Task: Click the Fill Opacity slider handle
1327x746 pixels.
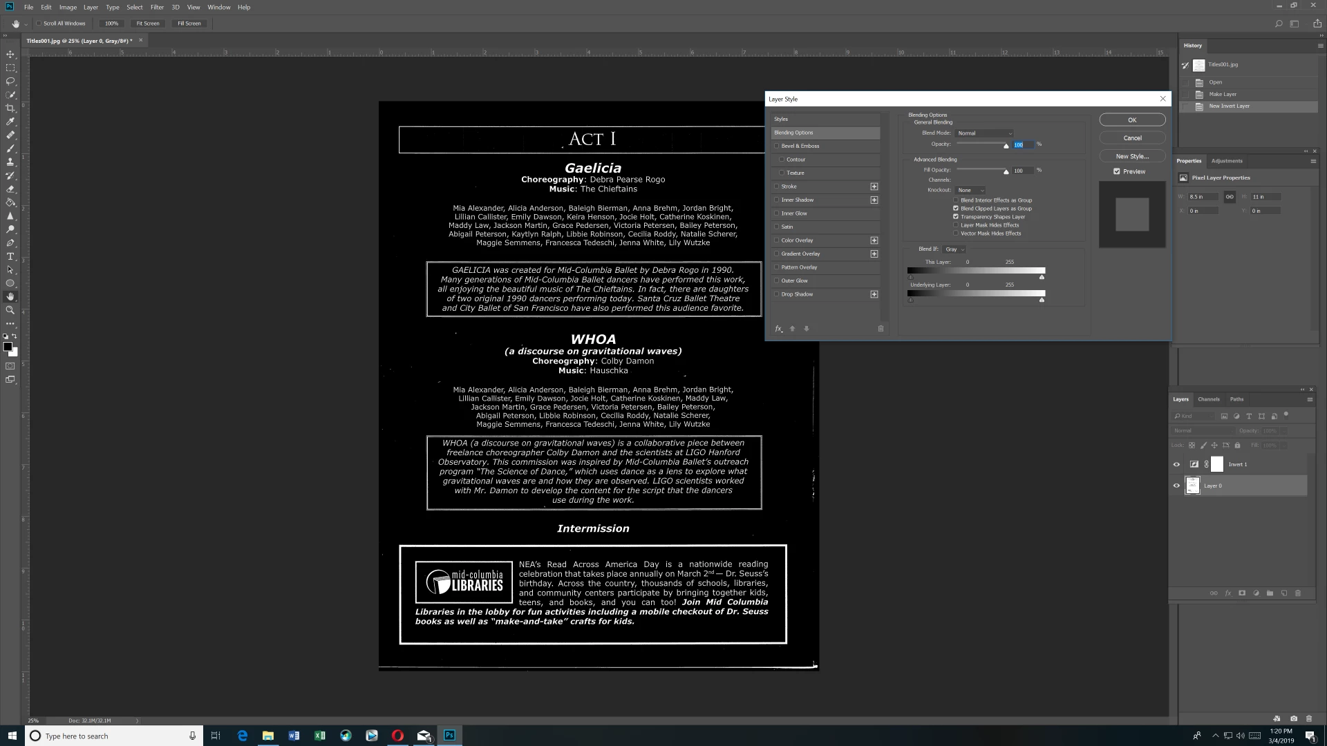Action: click(x=1006, y=171)
